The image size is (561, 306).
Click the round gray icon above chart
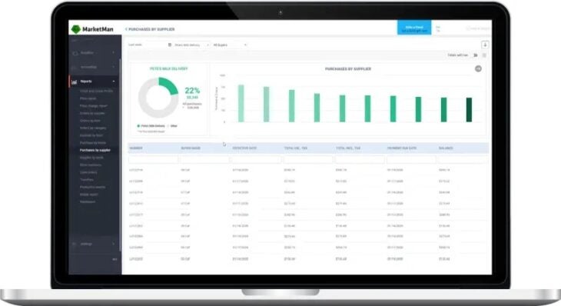(x=478, y=68)
